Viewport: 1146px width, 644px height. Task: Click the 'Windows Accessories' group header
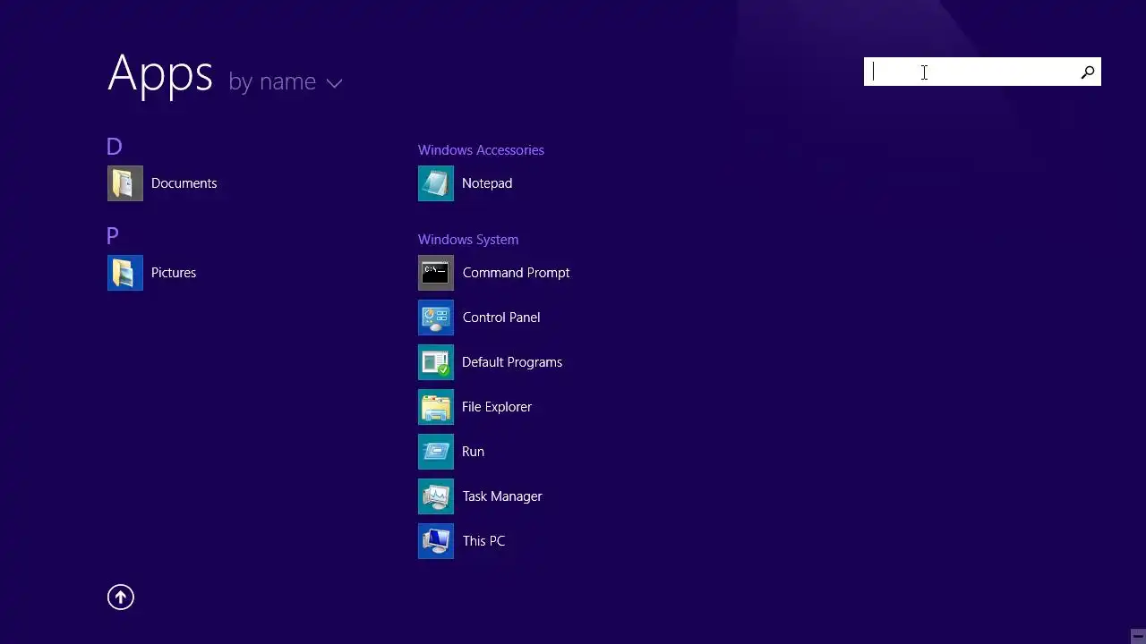point(481,150)
